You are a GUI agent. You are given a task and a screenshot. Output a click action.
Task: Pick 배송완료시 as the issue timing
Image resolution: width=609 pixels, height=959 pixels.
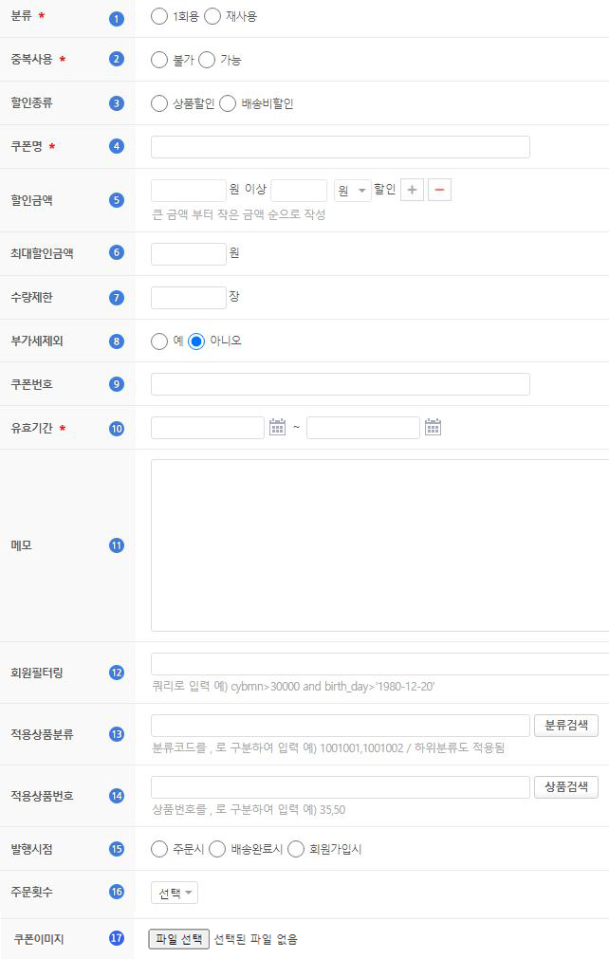[x=217, y=849]
